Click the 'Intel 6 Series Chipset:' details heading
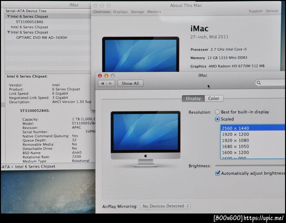 click(27, 77)
